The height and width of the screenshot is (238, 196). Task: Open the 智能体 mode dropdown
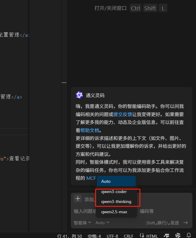point(82,223)
